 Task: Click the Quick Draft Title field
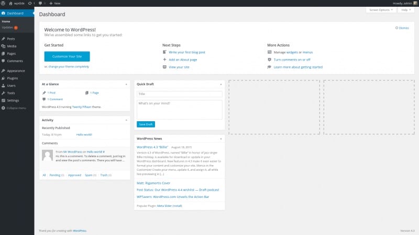(x=179, y=94)
